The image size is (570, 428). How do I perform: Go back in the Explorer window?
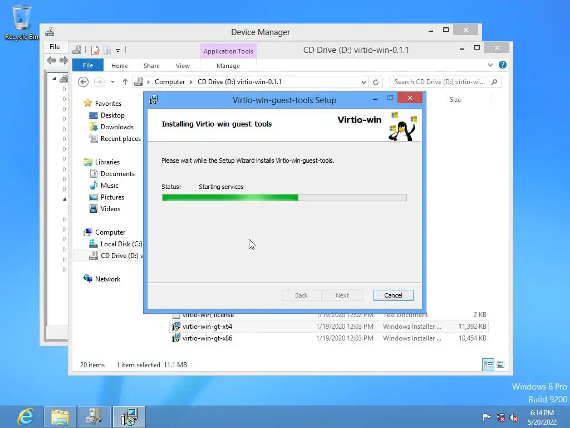coord(83,82)
